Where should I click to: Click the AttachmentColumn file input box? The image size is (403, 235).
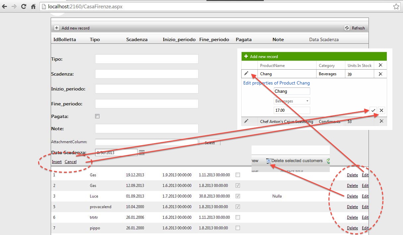[x=147, y=142]
